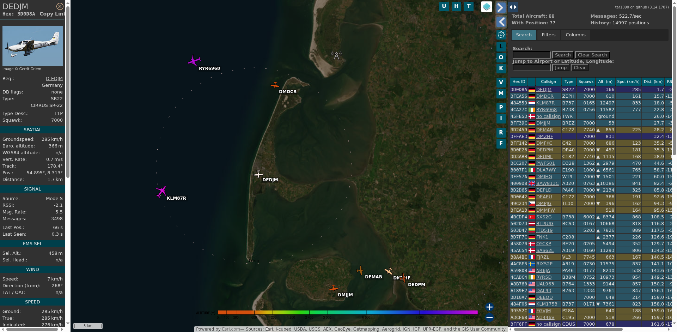Sort table by Spd. (km/h) column
This screenshot has height=332, width=677.
tap(628, 82)
